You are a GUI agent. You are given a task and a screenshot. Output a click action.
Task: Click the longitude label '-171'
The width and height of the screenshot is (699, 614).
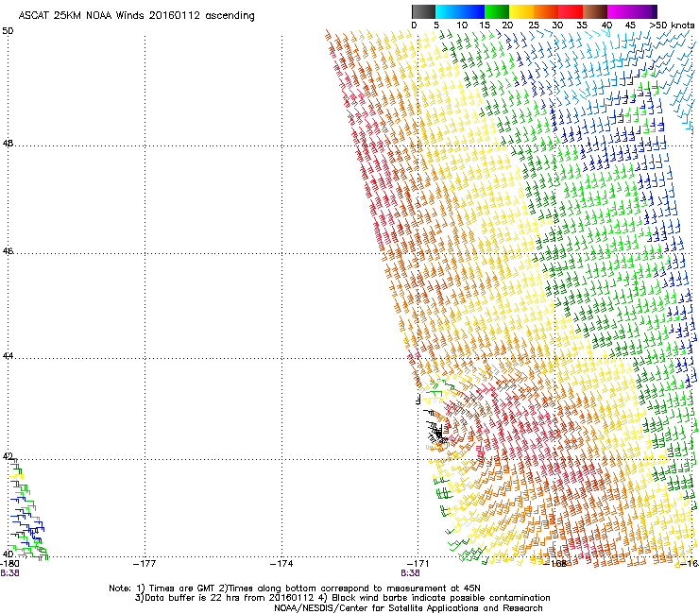(x=418, y=564)
